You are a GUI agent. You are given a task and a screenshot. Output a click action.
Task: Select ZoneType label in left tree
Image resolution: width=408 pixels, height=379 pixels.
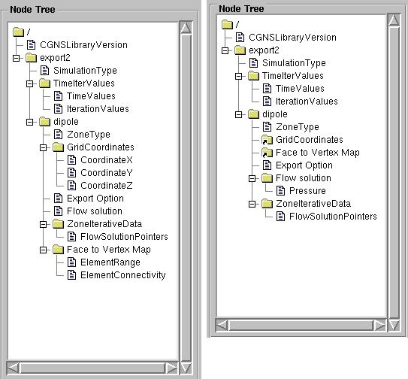point(89,135)
